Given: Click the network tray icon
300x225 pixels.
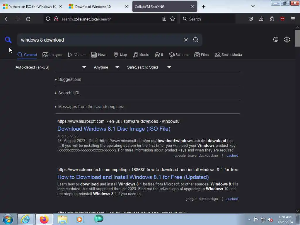Looking at the screenshot, I should point(263,220).
